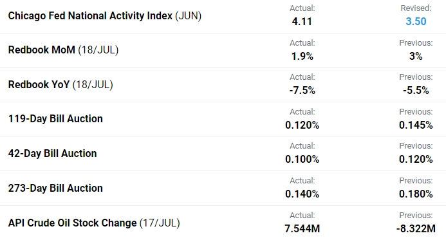The width and height of the screenshot is (446, 240).
Task: Click Redbook YoY previous value -5.5%
Action: pyautogui.click(x=416, y=91)
